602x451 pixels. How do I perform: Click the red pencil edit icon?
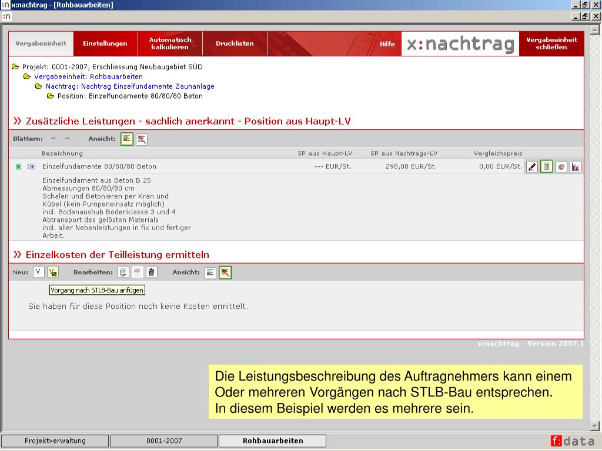(531, 167)
